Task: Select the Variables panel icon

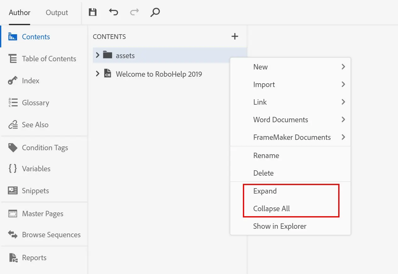Action: [x=13, y=169]
